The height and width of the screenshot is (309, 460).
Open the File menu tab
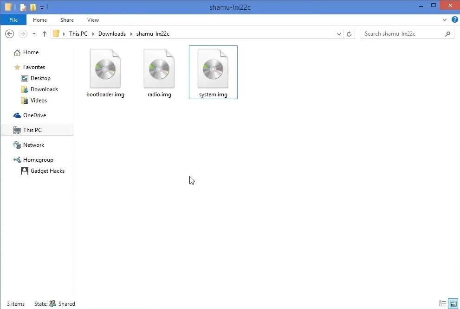[x=13, y=20]
